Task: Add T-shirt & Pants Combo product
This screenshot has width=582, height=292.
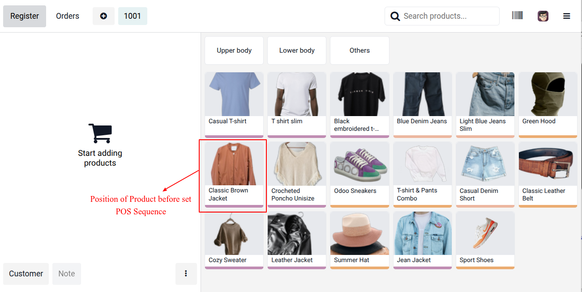Action: (423, 175)
